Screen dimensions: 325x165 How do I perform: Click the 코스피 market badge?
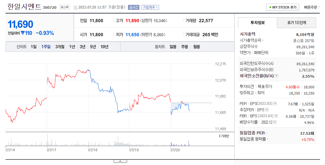coord(64,7)
